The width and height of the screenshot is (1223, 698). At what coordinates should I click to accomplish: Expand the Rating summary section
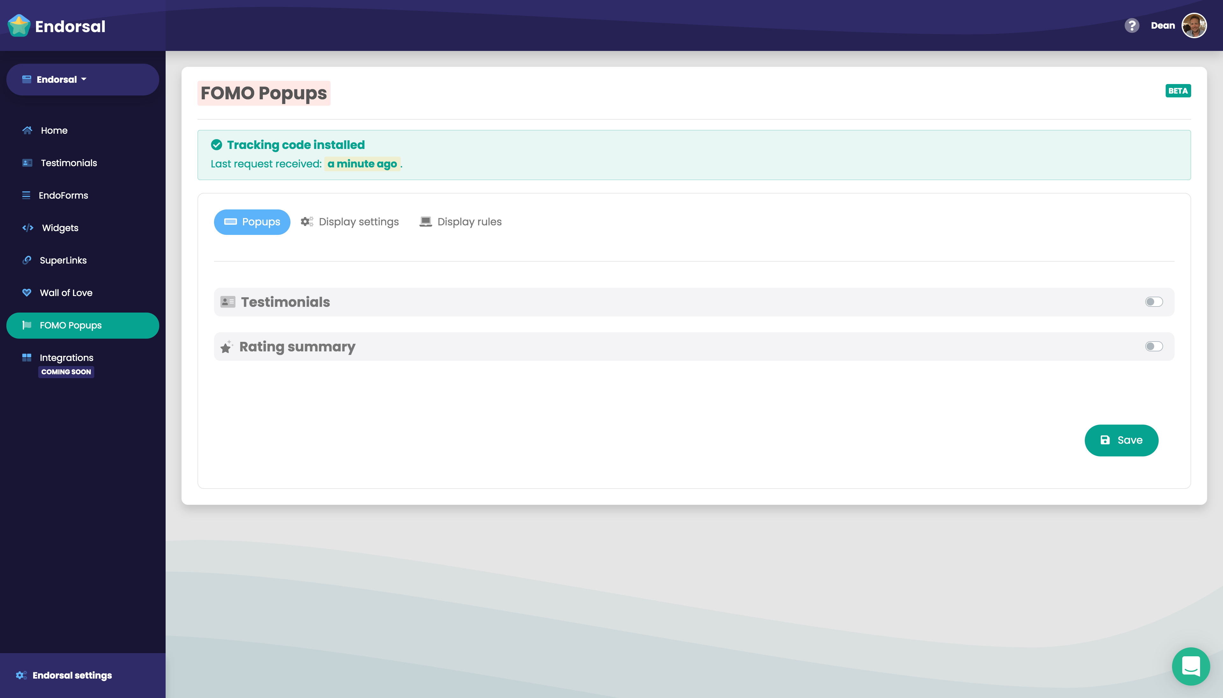tap(297, 346)
